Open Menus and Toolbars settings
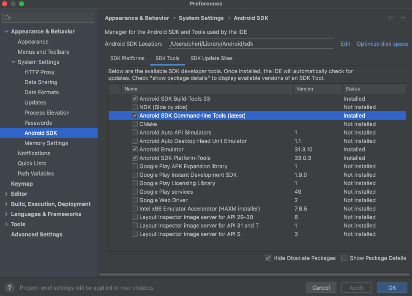This screenshot has height=296, width=412. 44,52
